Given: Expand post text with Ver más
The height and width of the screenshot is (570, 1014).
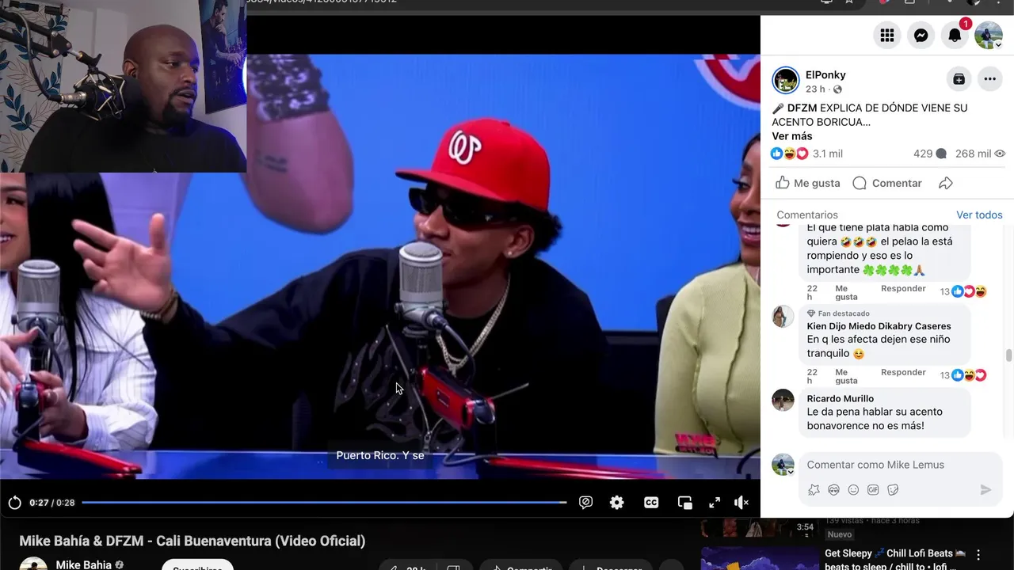Looking at the screenshot, I should coord(792,136).
